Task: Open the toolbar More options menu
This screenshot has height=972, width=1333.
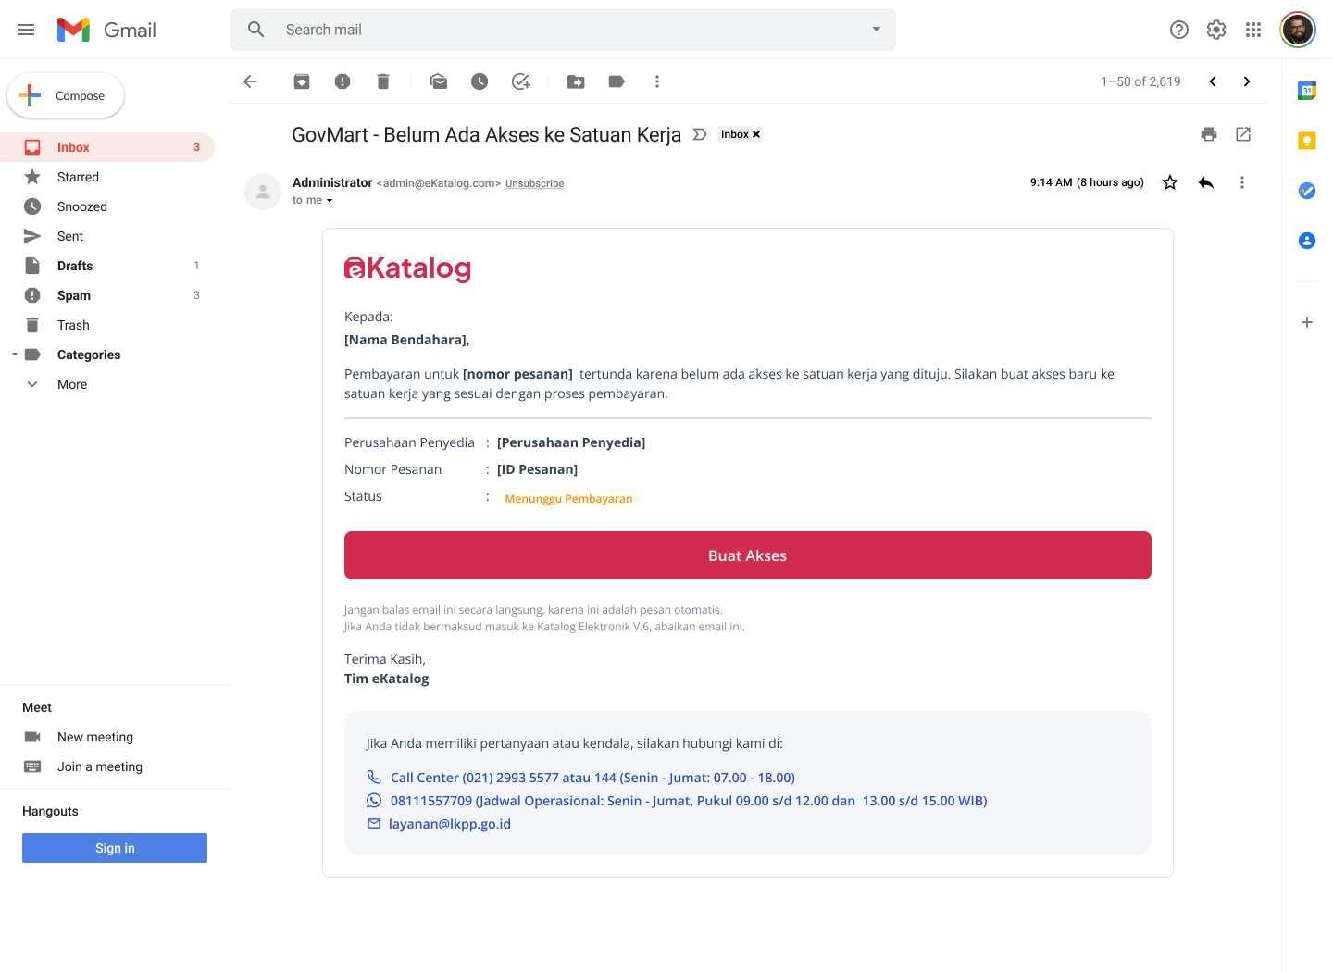Action: tap(657, 81)
